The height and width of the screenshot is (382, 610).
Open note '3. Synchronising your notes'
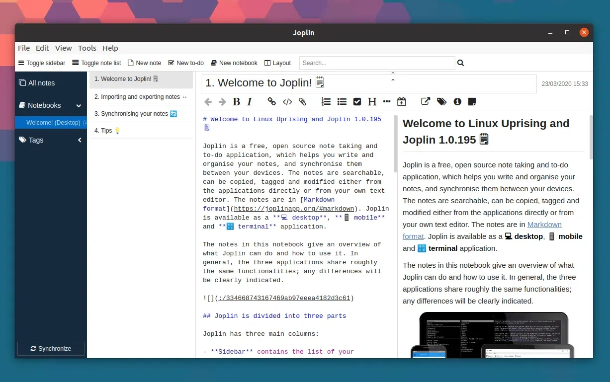(x=141, y=114)
